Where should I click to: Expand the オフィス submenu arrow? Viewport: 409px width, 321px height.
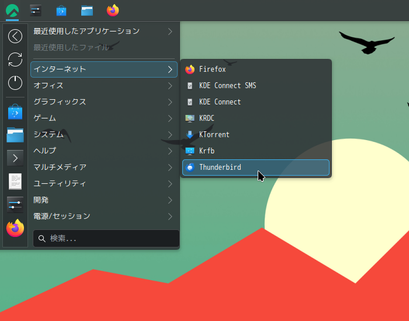click(170, 86)
